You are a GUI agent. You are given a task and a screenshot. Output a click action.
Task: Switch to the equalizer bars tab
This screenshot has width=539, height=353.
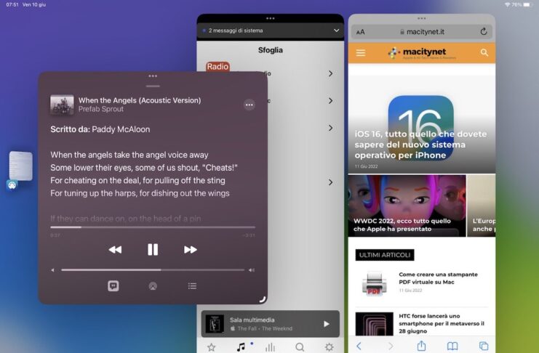click(270, 347)
